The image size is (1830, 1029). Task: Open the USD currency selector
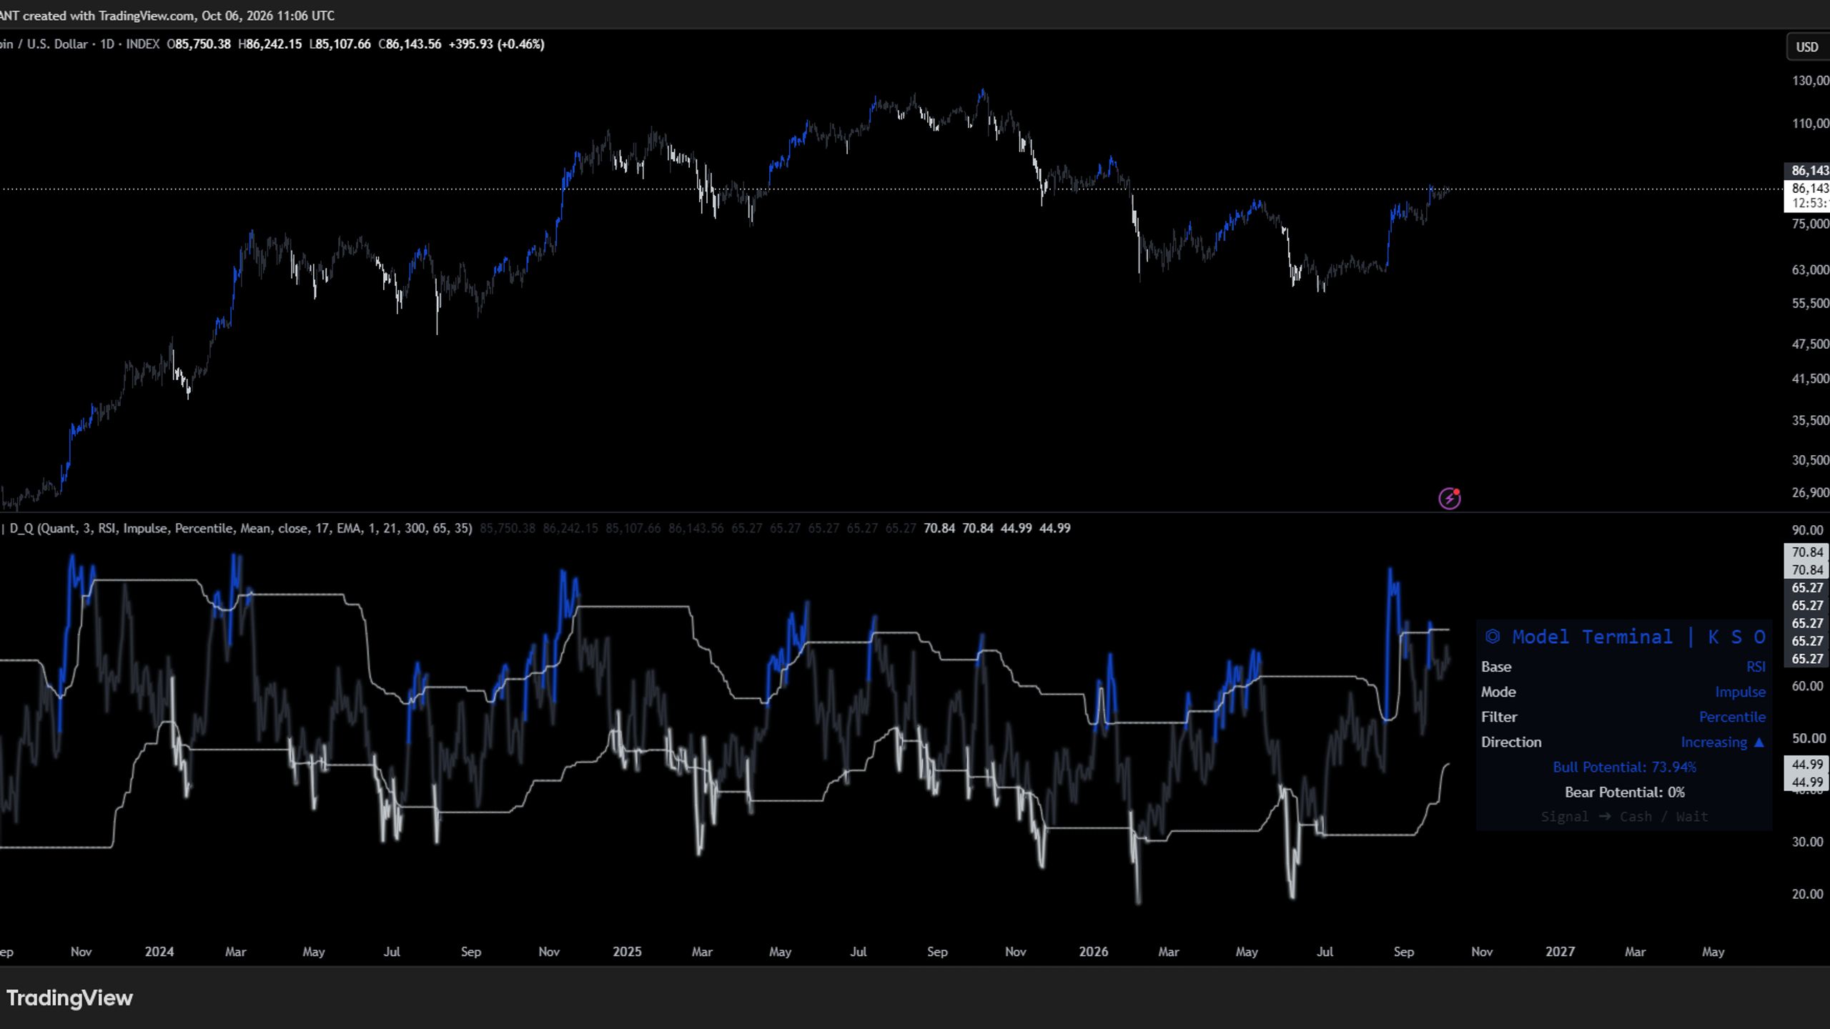click(x=1808, y=47)
